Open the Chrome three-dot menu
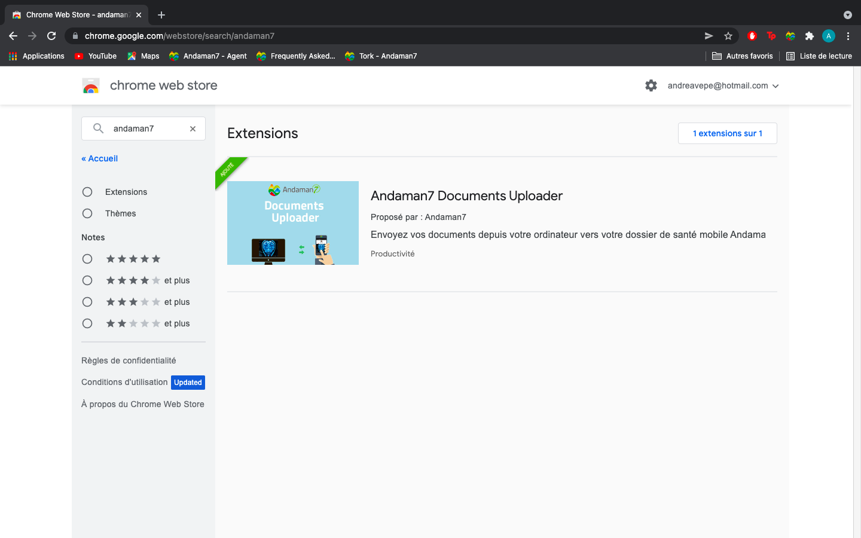Screen dimensions: 861x538 [x=848, y=36]
